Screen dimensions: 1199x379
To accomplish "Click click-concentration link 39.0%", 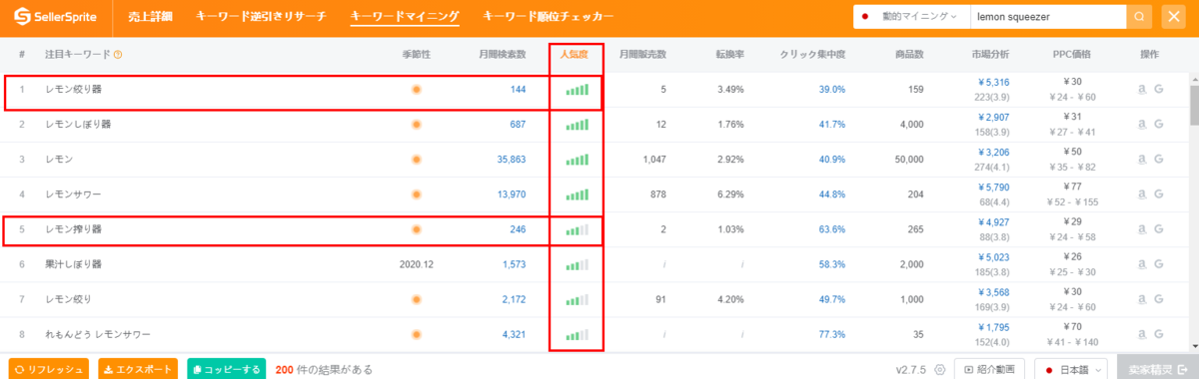I will click(832, 90).
